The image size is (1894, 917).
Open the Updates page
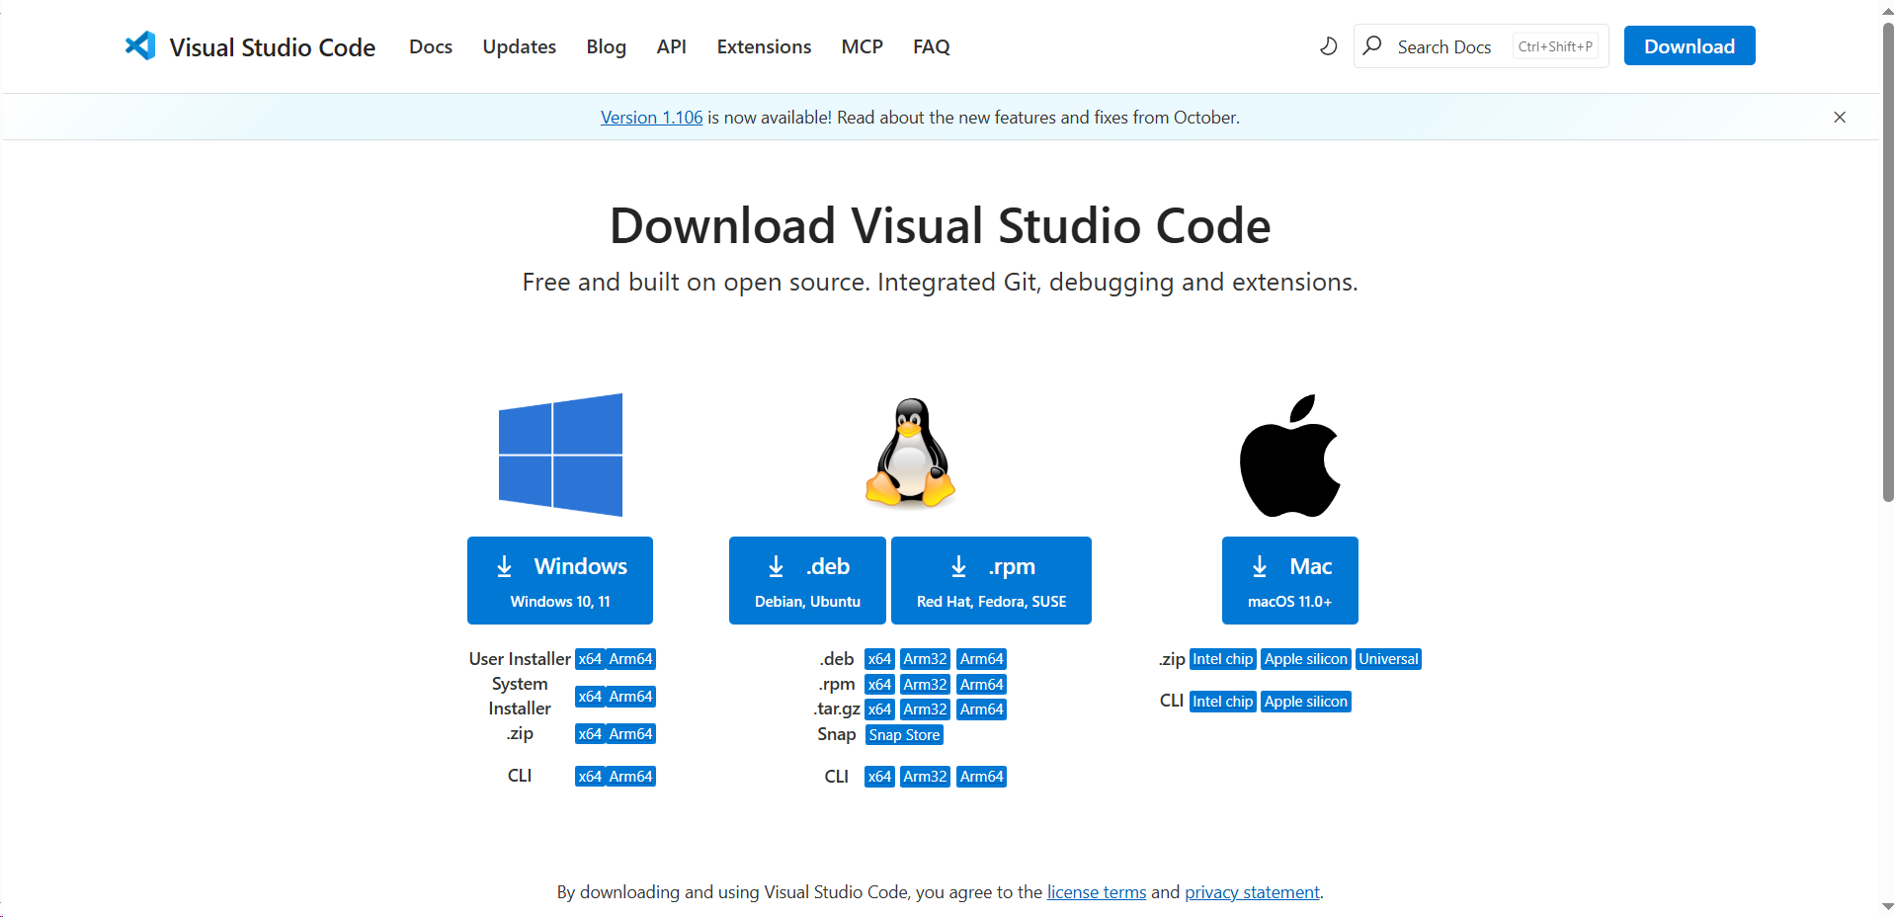point(519,46)
